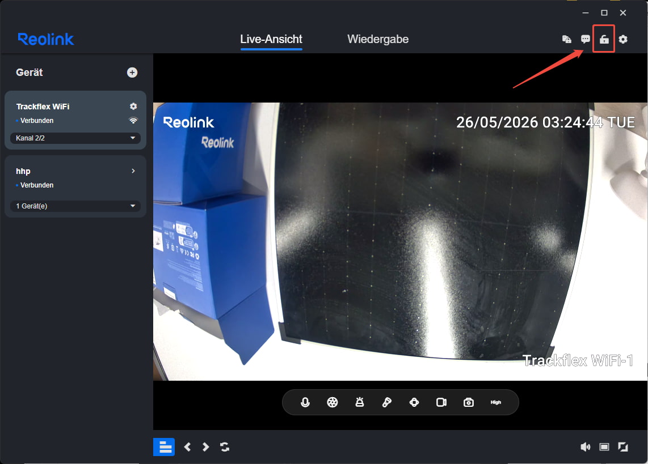Change stream quality High button

tap(495, 402)
